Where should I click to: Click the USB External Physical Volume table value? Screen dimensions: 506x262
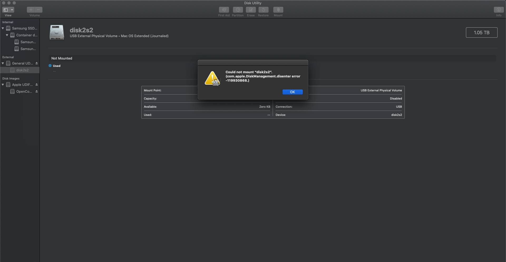[x=381, y=90]
